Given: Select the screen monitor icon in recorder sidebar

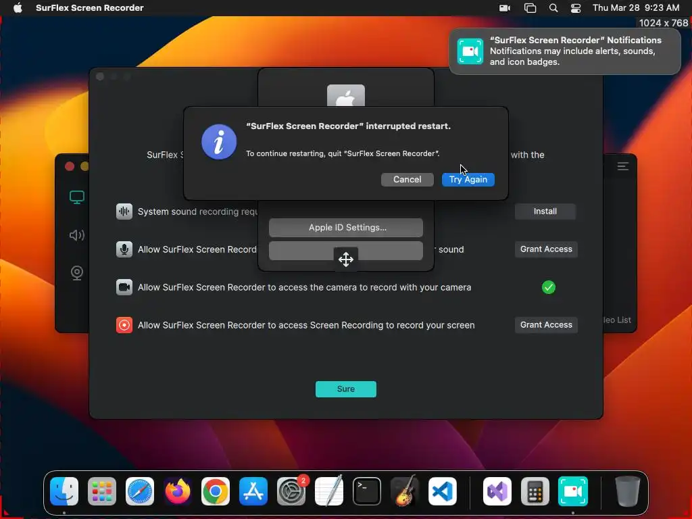Looking at the screenshot, I should [x=77, y=197].
